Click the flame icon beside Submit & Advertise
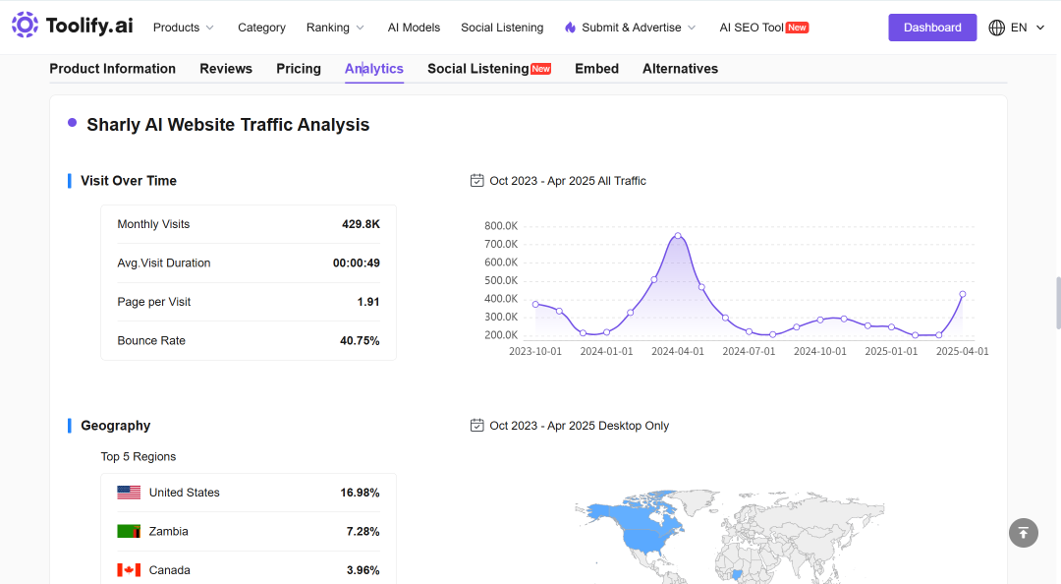Image resolution: width=1061 pixels, height=584 pixels. pos(571,28)
